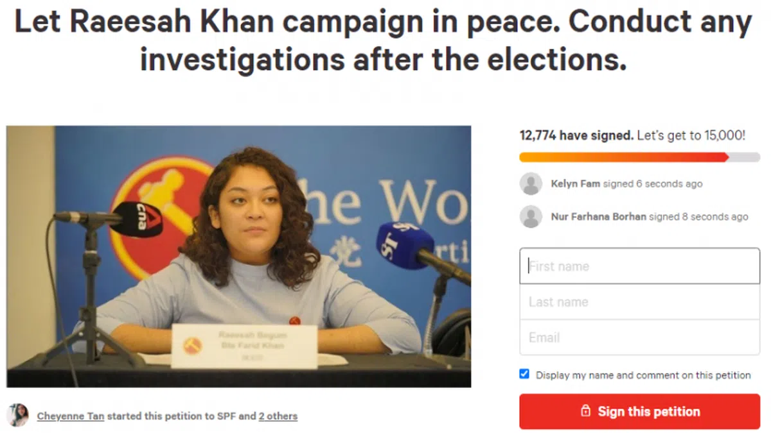Click Nur Farhana Borhan's avatar icon
The width and height of the screenshot is (771, 433).
[x=531, y=217]
